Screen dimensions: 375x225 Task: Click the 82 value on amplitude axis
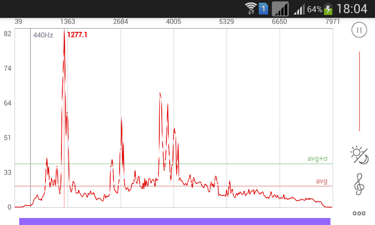coord(7,34)
